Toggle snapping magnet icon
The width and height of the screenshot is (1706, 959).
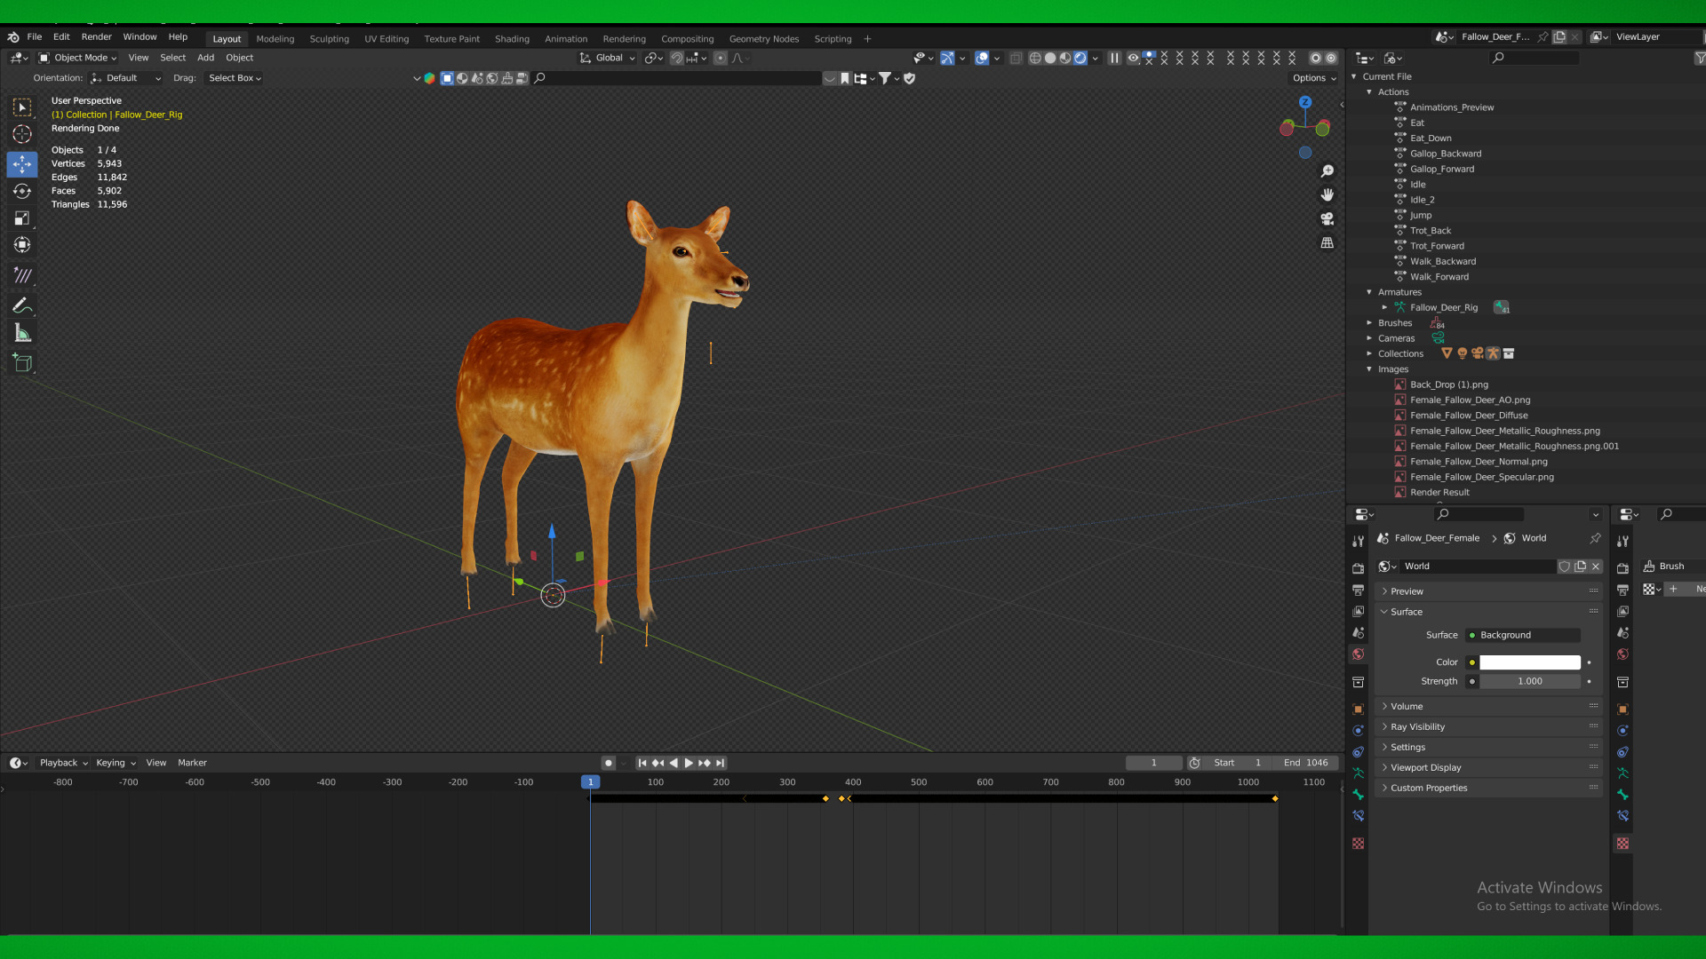(x=677, y=58)
